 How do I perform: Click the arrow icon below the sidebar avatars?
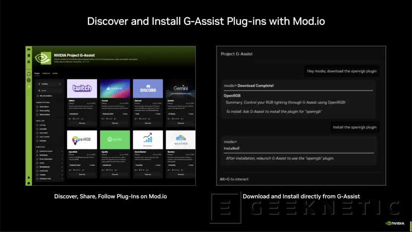coord(29,86)
